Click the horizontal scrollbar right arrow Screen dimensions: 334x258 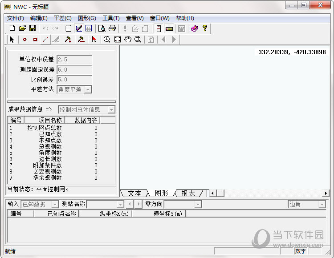click(326, 193)
